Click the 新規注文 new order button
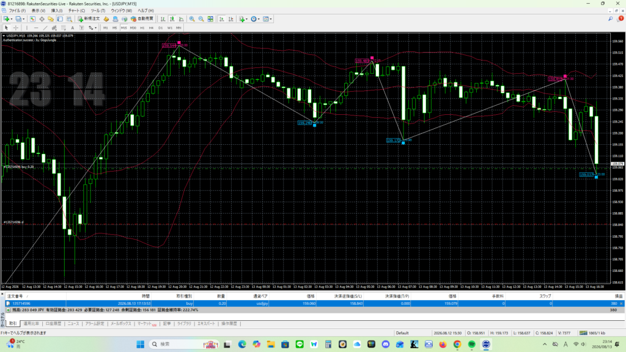626x352 pixels. [89, 19]
